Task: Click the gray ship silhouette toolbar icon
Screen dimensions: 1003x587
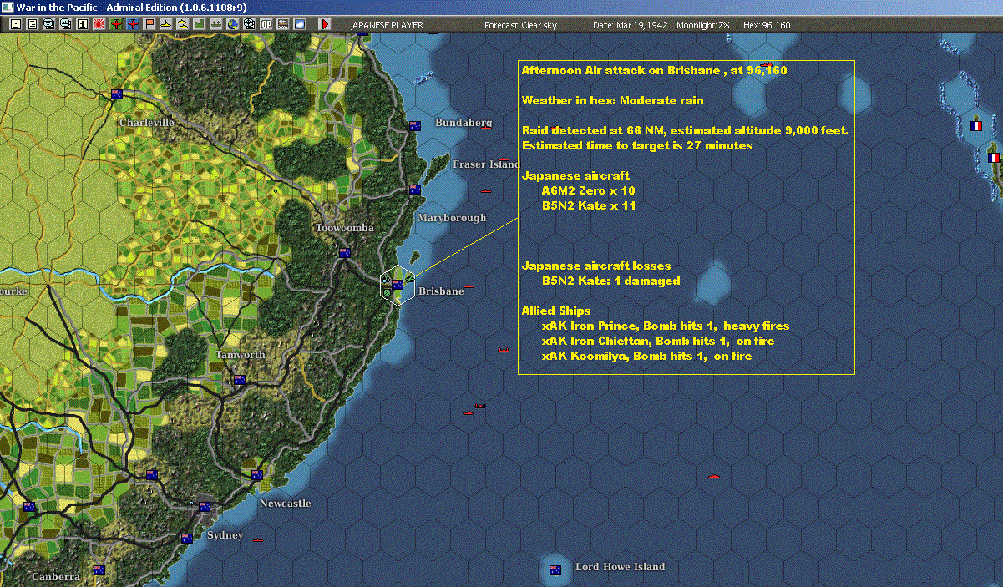Action: tap(215, 24)
